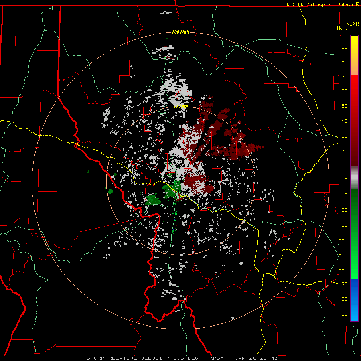This screenshot has width=361, height=361.
Task: Click the light blue bottom segment of color bar
Action: [x=354, y=313]
